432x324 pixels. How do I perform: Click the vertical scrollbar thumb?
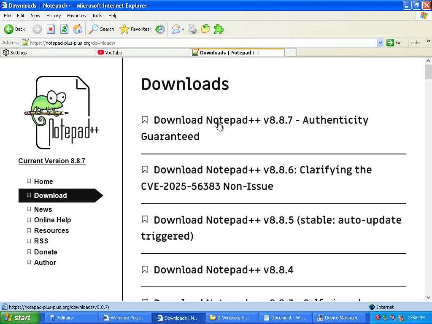click(429, 72)
